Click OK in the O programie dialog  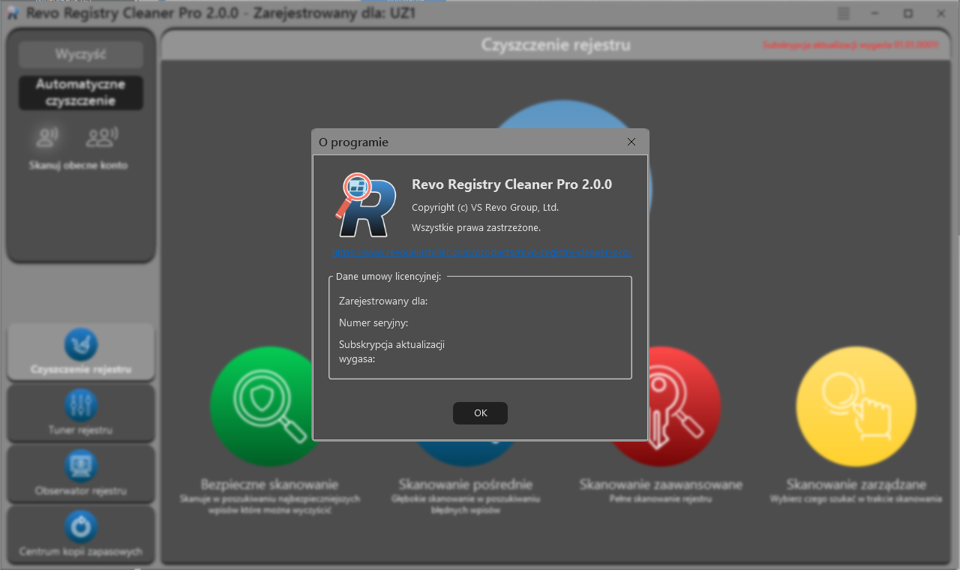[x=480, y=413]
